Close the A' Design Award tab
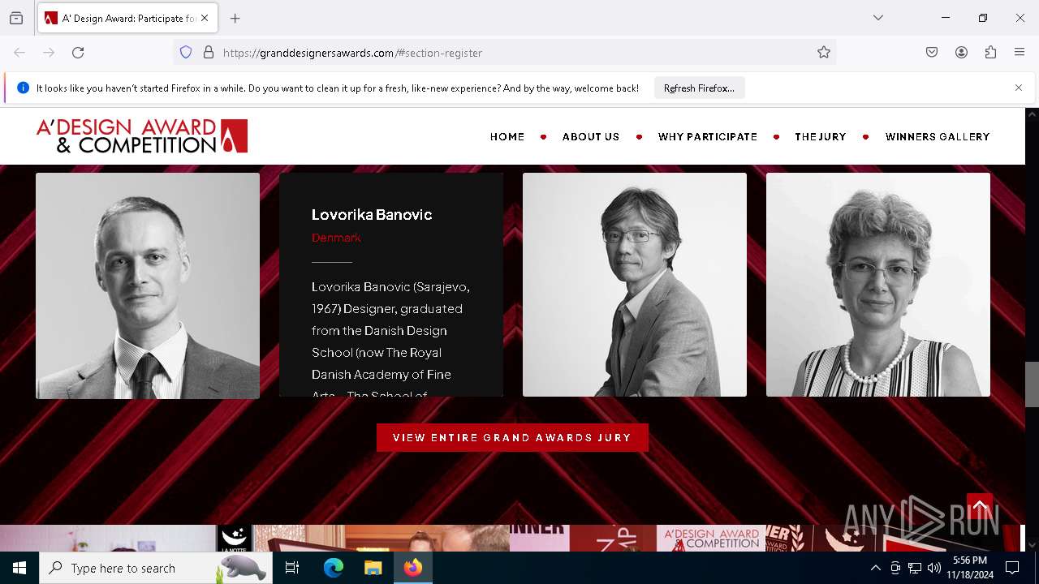This screenshot has height=584, width=1039. [205, 18]
